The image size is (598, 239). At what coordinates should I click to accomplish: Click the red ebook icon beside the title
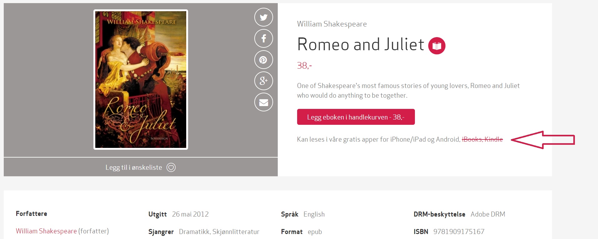(x=436, y=46)
